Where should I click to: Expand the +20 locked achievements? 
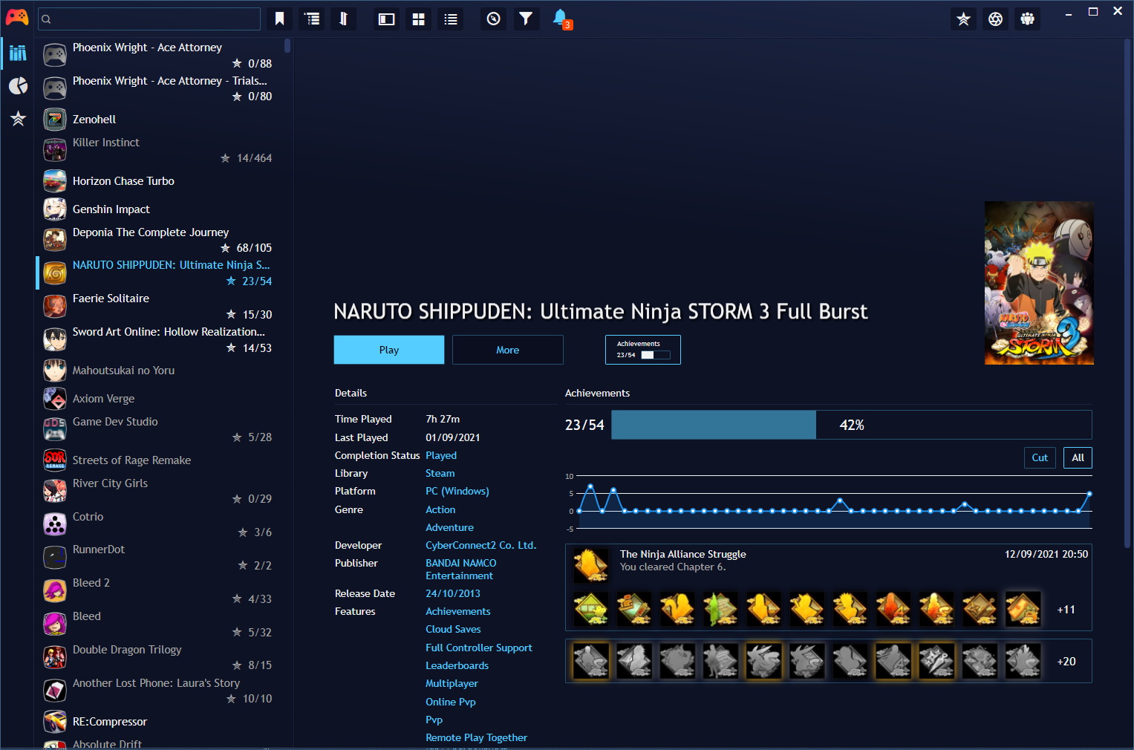[x=1066, y=662]
